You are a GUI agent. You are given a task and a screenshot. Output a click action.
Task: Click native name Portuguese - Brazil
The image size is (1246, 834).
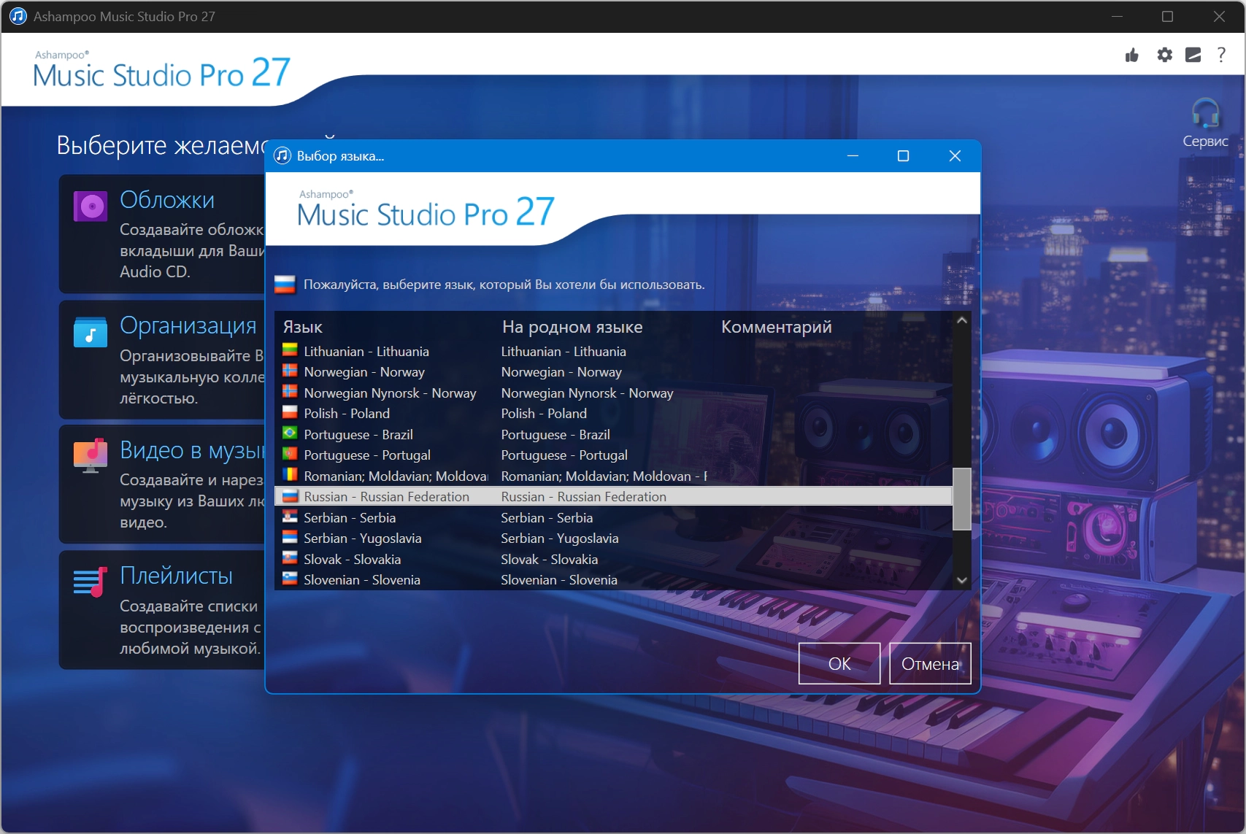(555, 434)
